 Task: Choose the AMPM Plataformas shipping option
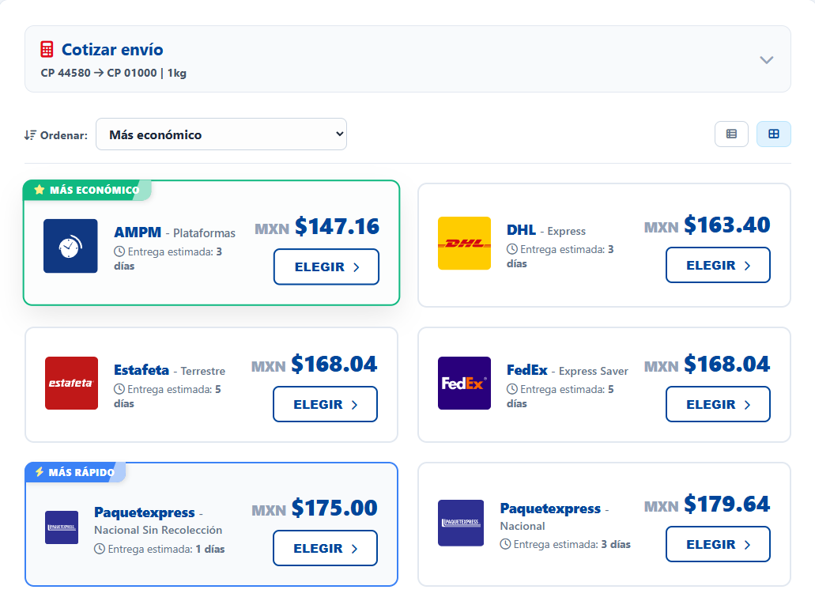326,266
